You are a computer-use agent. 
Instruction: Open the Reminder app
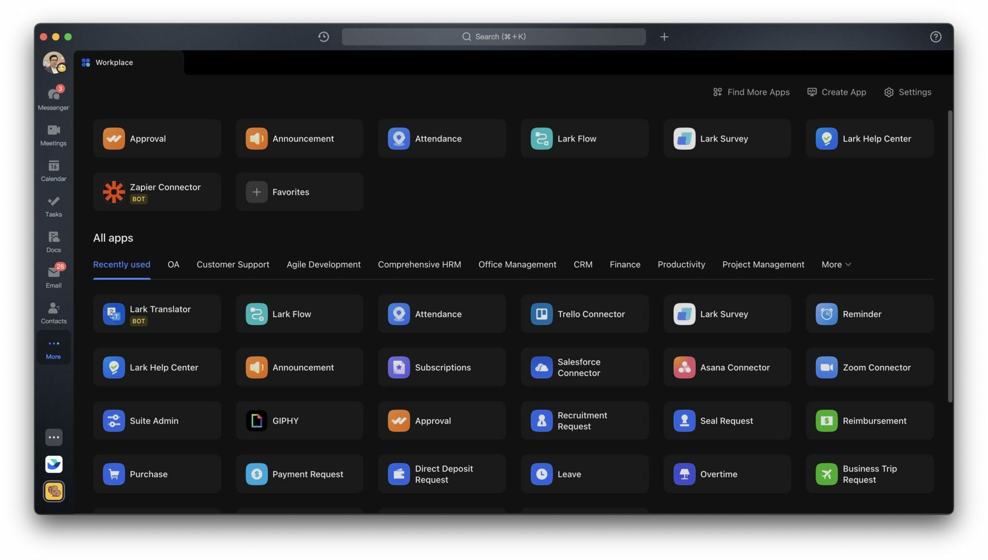tap(869, 314)
